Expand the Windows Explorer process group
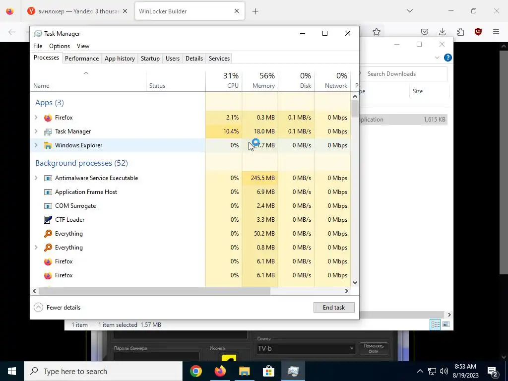 36,145
